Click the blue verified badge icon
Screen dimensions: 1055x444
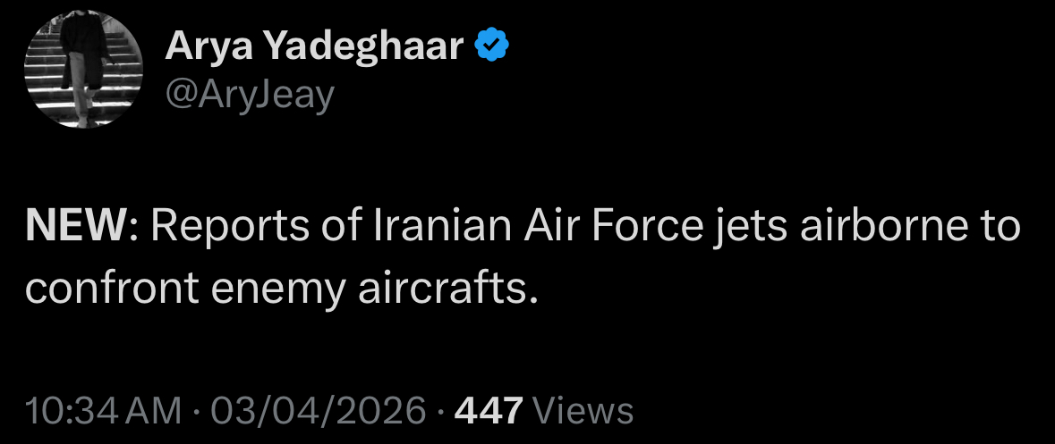(x=492, y=46)
